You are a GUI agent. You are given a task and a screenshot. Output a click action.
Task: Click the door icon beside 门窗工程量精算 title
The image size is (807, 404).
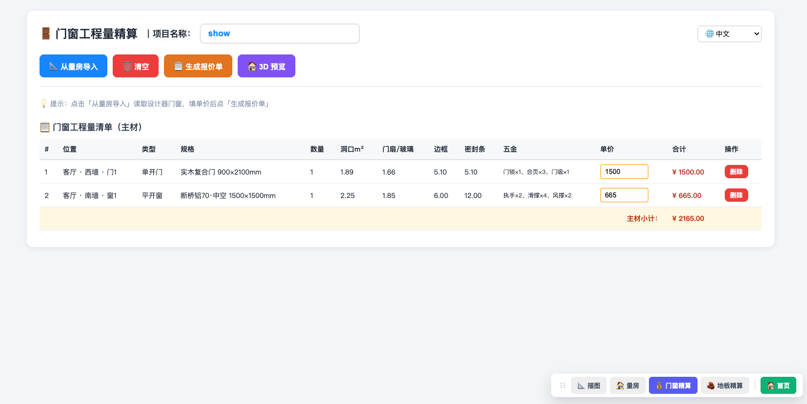pos(45,34)
